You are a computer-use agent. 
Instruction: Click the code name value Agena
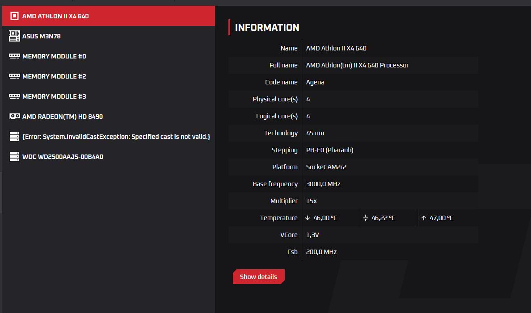(x=315, y=82)
